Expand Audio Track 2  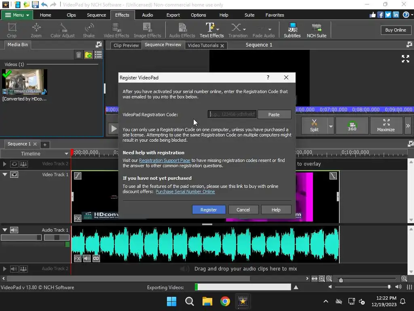pos(4,269)
